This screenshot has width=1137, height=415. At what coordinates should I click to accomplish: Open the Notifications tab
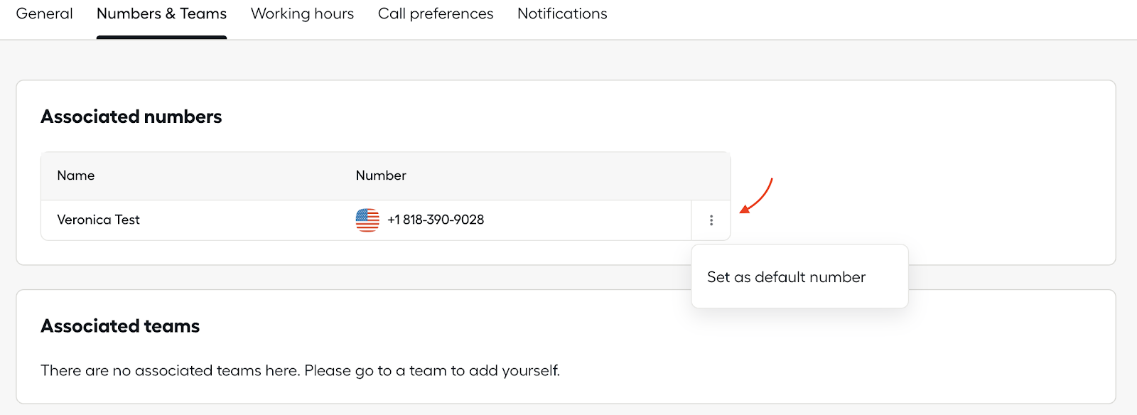coord(562,14)
